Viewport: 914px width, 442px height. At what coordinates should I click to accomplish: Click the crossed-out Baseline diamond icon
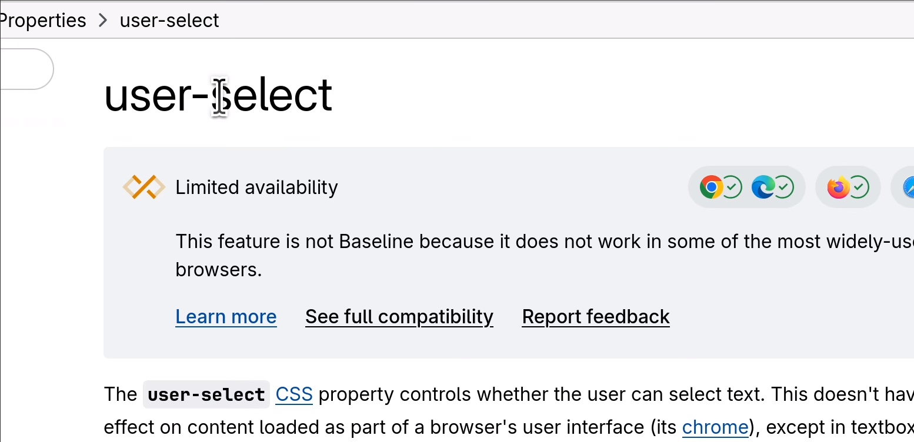[x=144, y=187]
